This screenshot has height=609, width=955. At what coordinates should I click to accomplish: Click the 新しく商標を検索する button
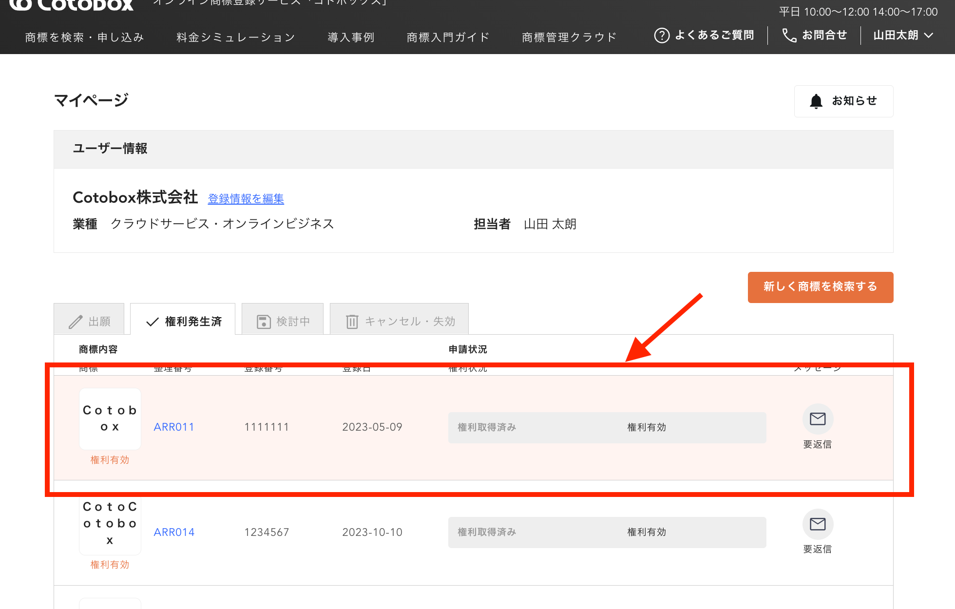820,287
